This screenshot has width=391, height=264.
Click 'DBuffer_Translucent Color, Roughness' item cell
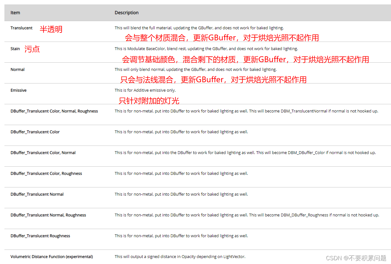coord(46,174)
